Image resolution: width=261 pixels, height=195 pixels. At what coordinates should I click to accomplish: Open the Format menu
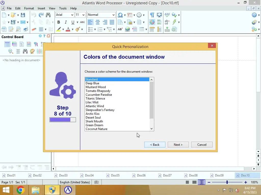(x=29, y=8)
